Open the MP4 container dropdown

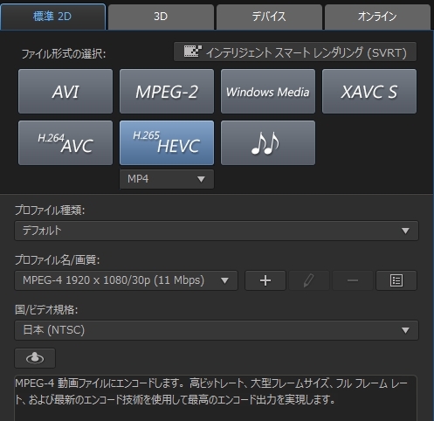pyautogui.click(x=167, y=179)
